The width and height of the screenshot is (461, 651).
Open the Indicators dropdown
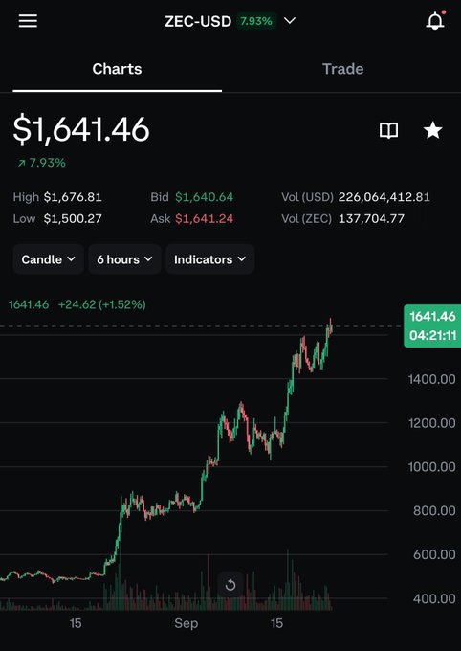(210, 259)
